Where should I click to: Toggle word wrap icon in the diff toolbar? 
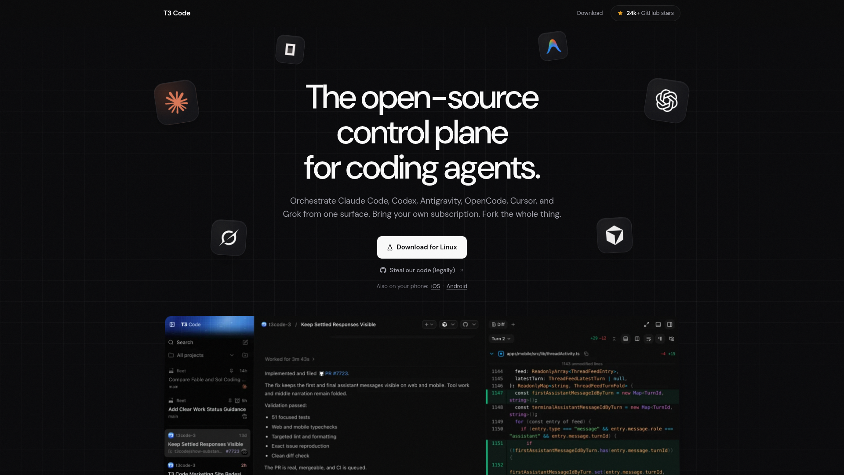648,339
